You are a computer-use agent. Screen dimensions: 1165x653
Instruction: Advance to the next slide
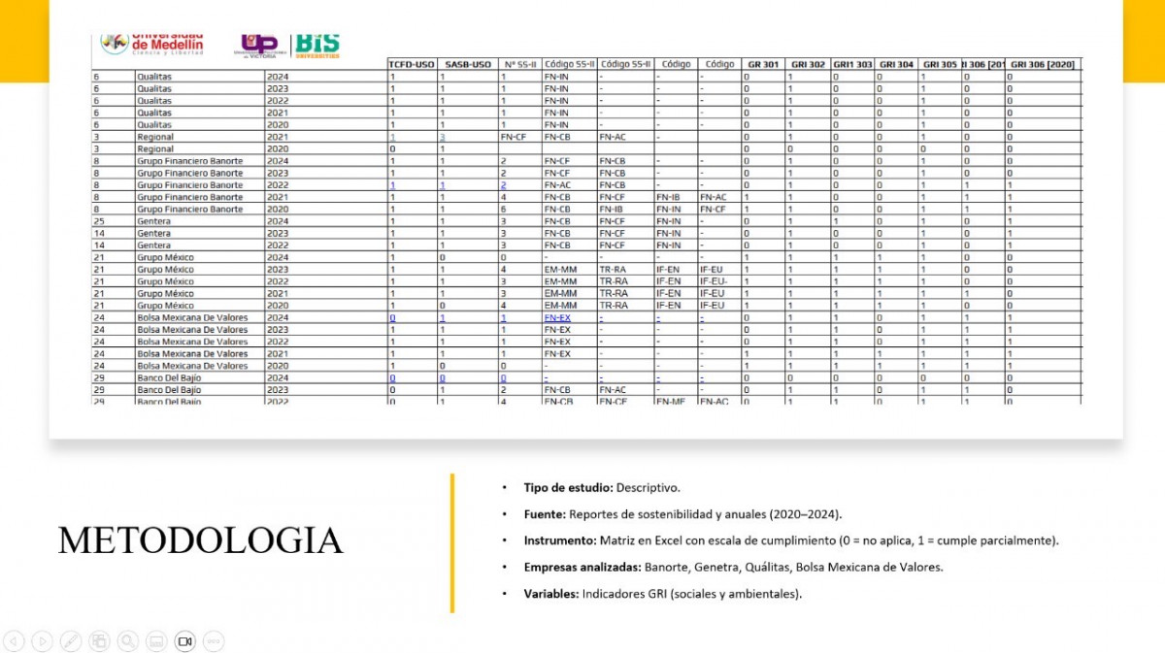(x=42, y=640)
